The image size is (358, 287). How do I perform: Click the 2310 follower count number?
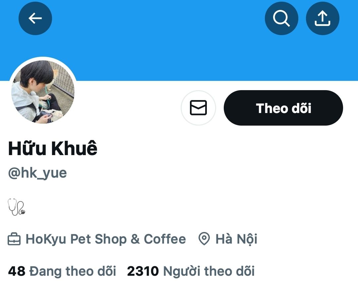(x=143, y=271)
